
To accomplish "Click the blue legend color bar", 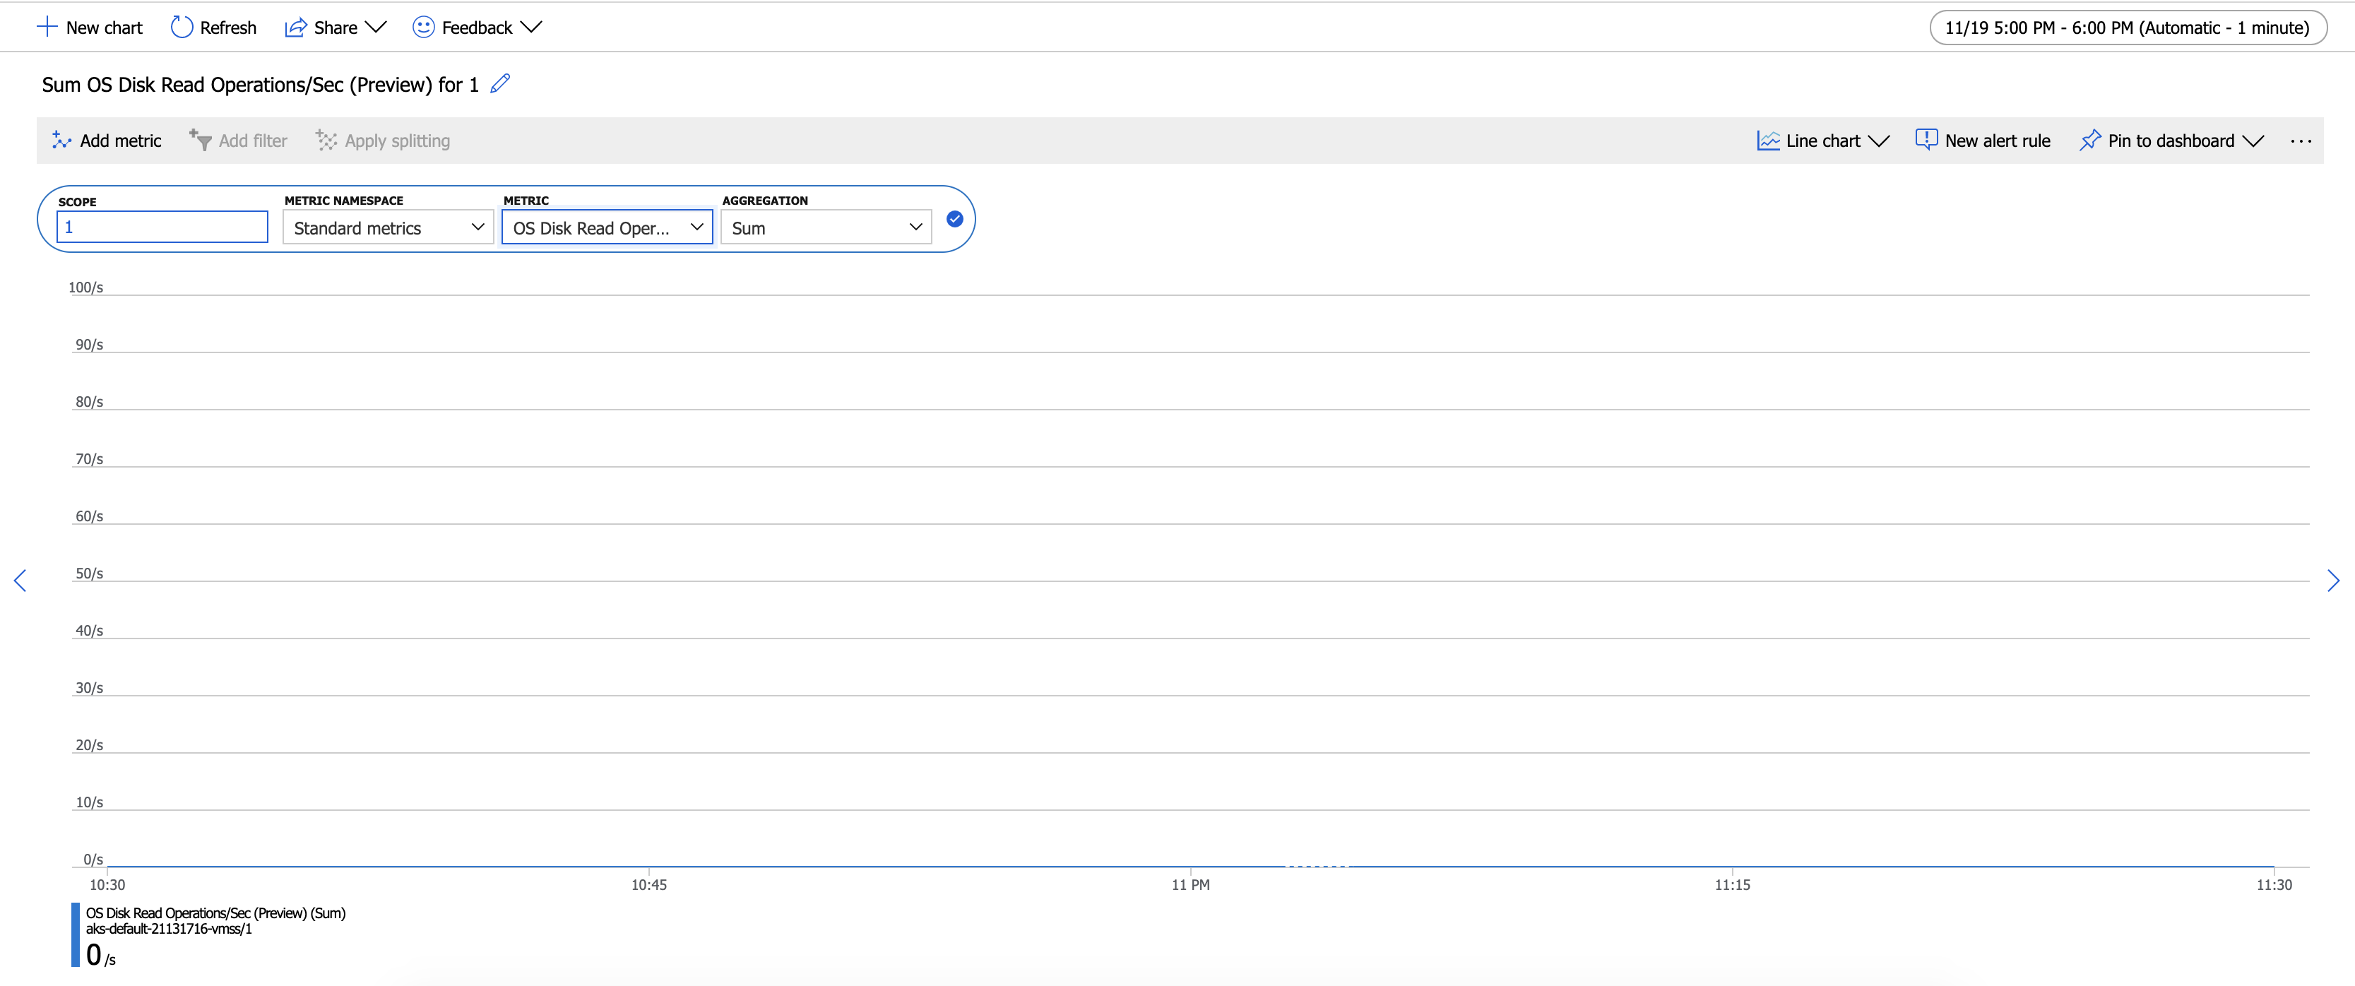I will (x=75, y=934).
